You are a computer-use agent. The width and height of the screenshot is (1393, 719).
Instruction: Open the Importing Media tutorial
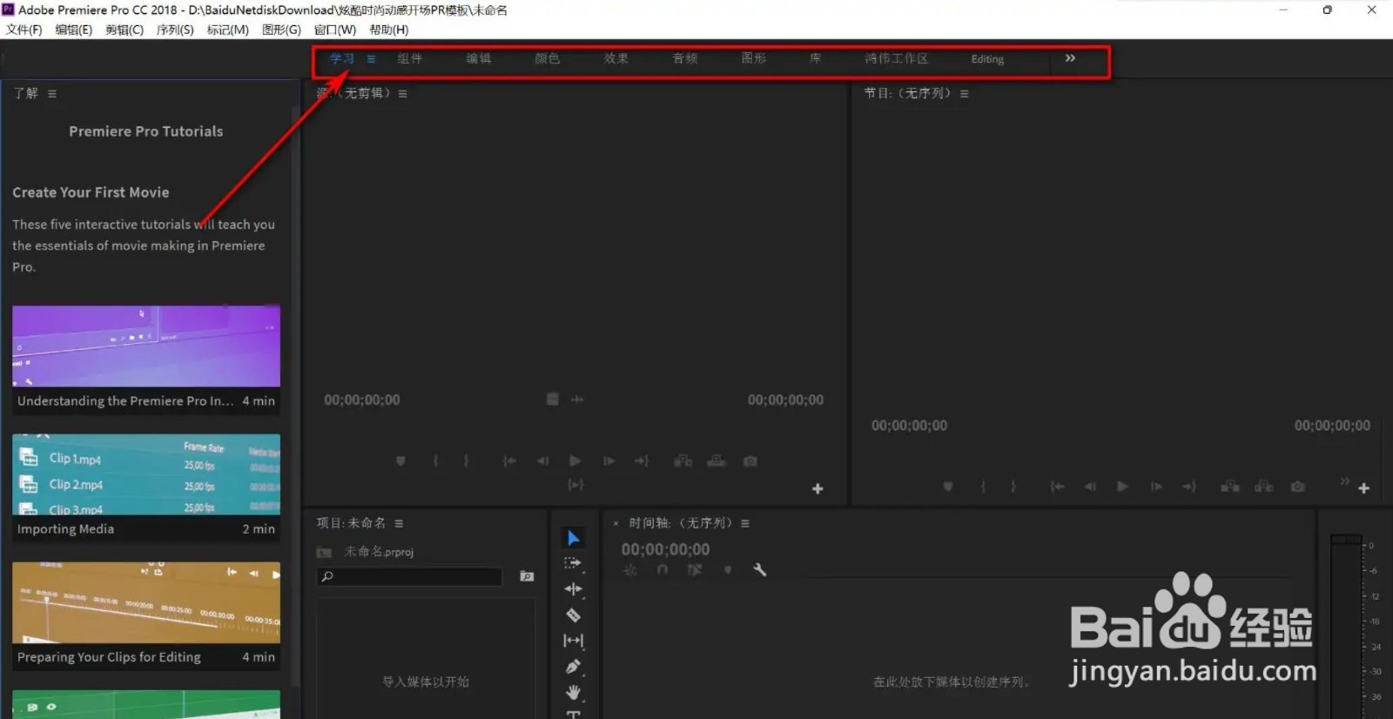click(146, 487)
